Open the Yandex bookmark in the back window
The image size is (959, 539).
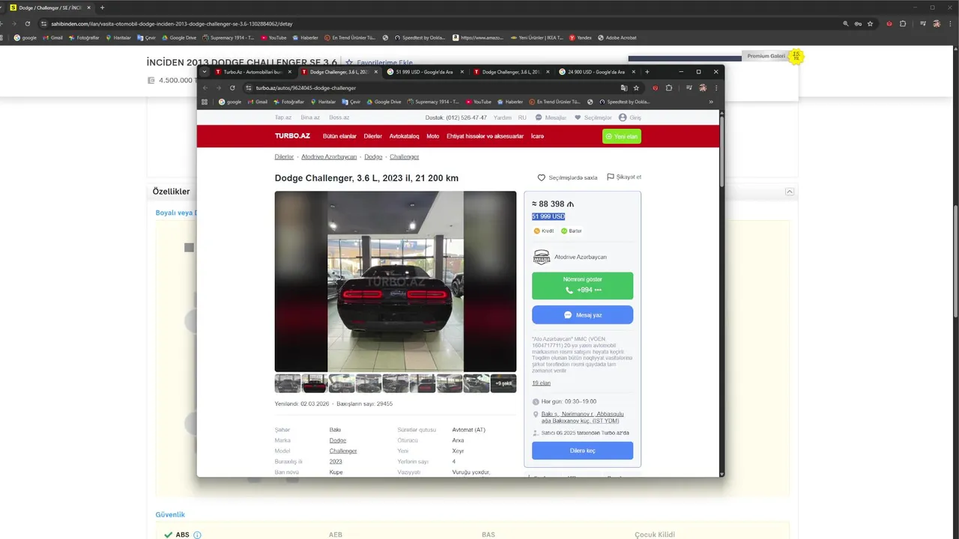point(580,37)
